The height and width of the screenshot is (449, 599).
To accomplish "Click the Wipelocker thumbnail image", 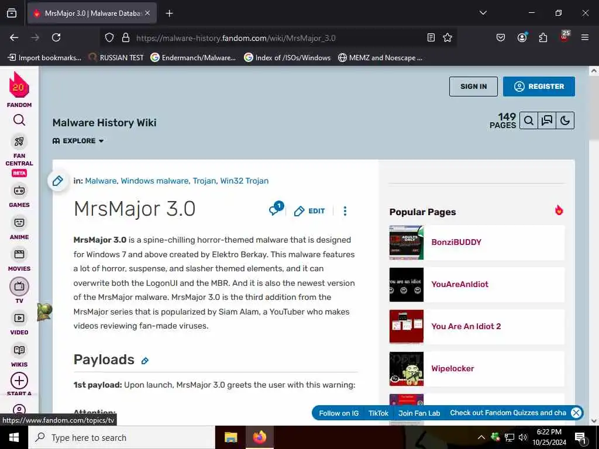I will (407, 369).
